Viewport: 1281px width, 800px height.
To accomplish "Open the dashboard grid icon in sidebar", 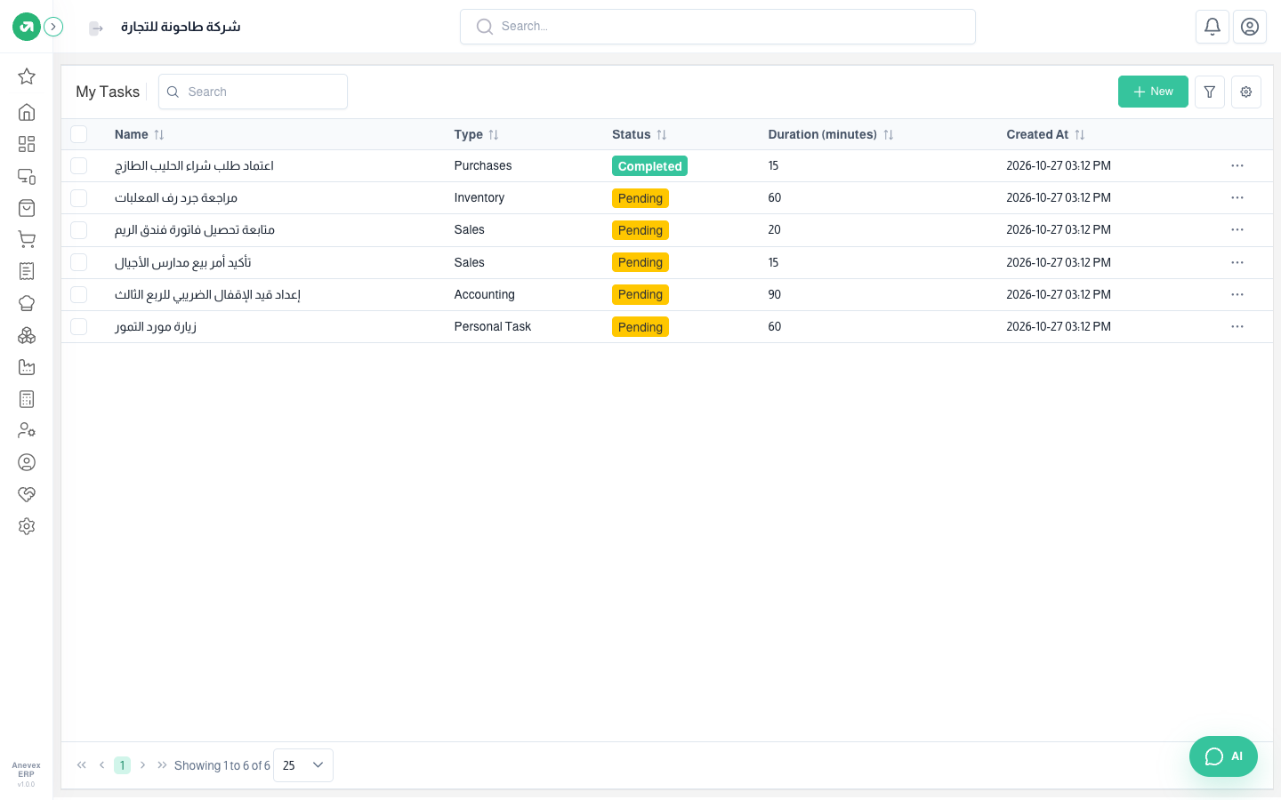I will point(27,144).
